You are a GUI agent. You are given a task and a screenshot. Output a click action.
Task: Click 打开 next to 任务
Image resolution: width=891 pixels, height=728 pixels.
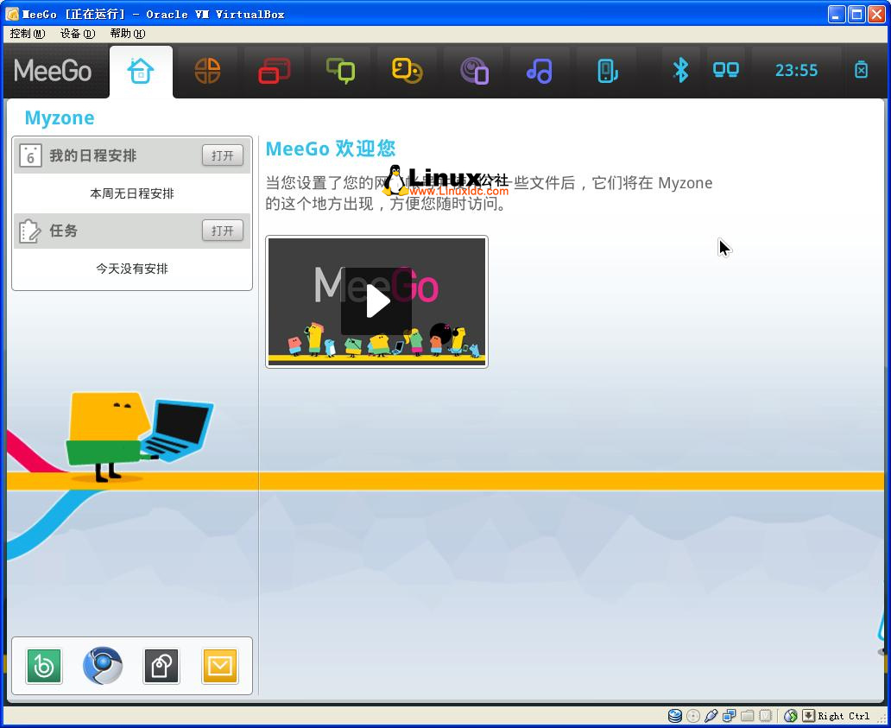click(222, 231)
